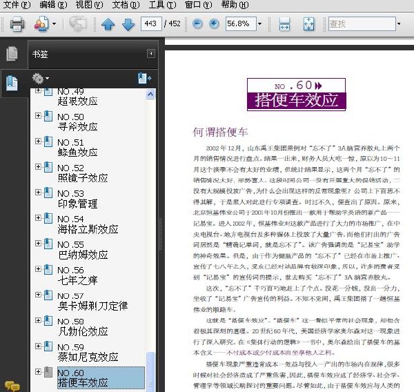Jump to bookmark 奥卡姆剃刀定律

[92, 306]
